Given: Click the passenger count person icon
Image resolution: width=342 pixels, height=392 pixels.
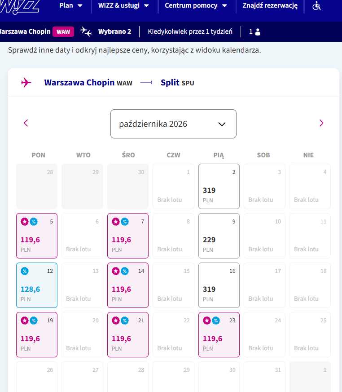Looking at the screenshot, I should (x=258, y=32).
